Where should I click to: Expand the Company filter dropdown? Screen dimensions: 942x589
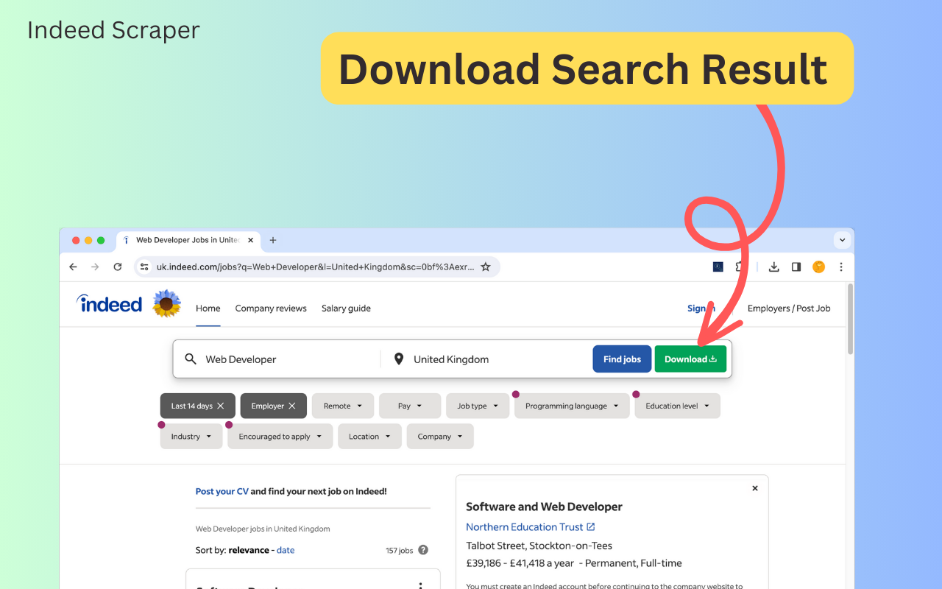[x=440, y=437]
